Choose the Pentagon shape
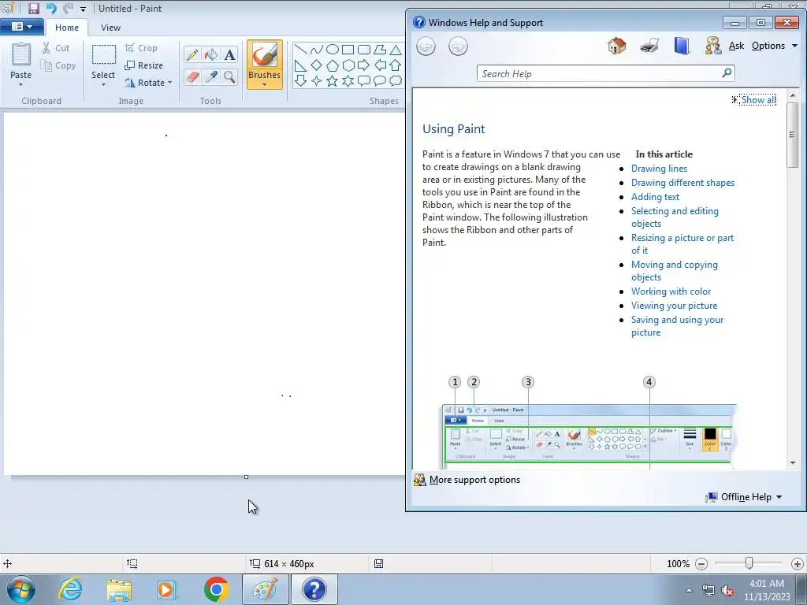The image size is (807, 605). pyautogui.click(x=333, y=65)
